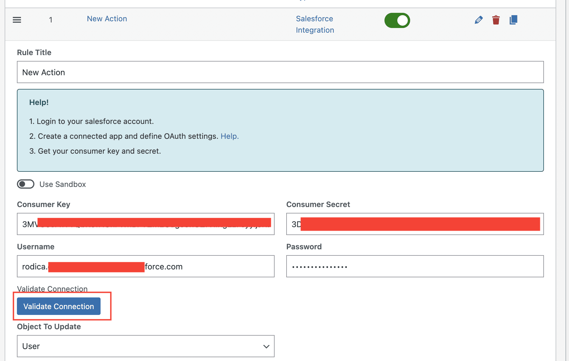Screen dimensions: 569x361
Task: Open the Object To Update dropdown
Action: [x=145, y=346]
